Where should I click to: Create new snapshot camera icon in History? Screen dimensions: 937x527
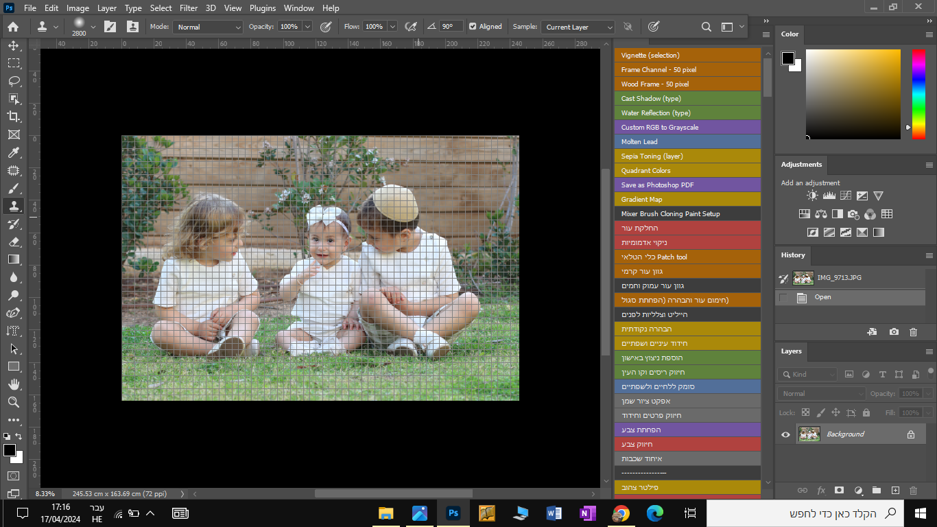click(x=894, y=332)
